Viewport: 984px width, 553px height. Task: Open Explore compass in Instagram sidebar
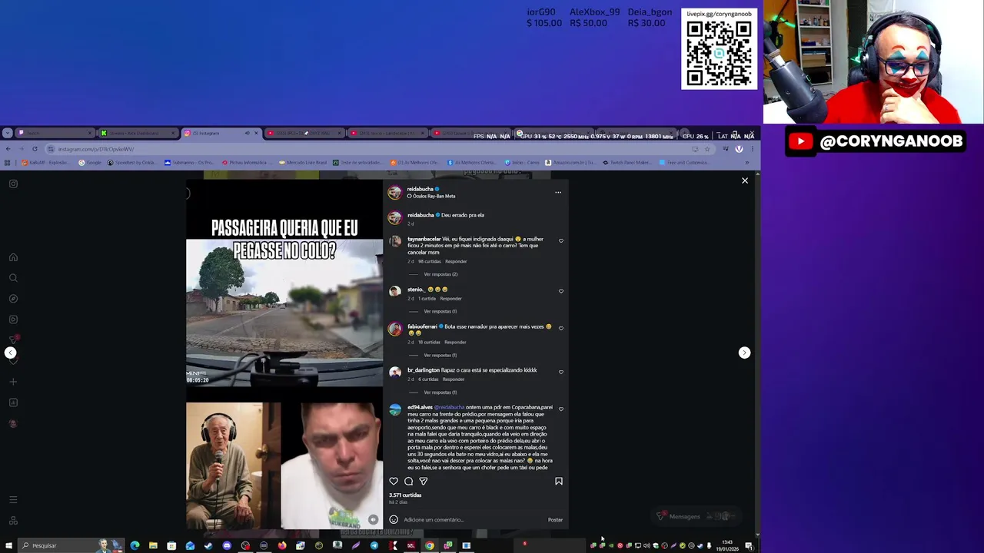[13, 299]
